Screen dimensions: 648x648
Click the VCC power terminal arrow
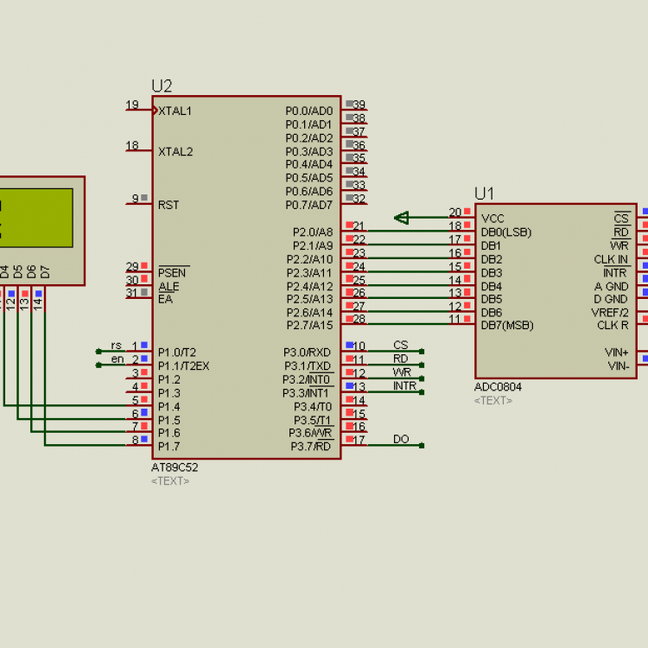pos(402,218)
